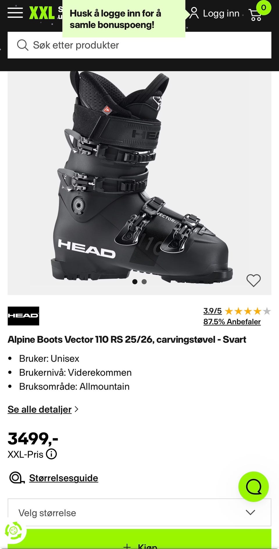Click the 3.9/5 star rating
Screen dimensions: 279x549
coord(237,311)
